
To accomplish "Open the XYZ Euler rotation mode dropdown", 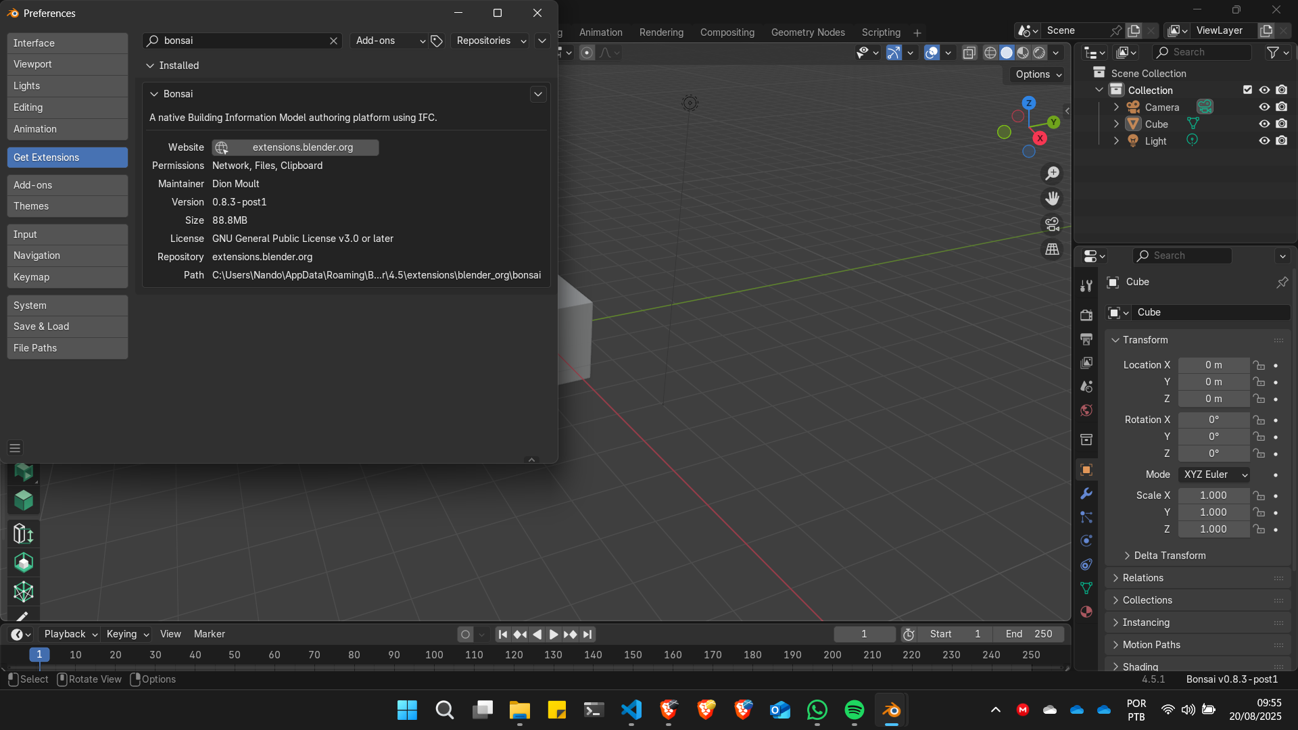I will (x=1214, y=474).
